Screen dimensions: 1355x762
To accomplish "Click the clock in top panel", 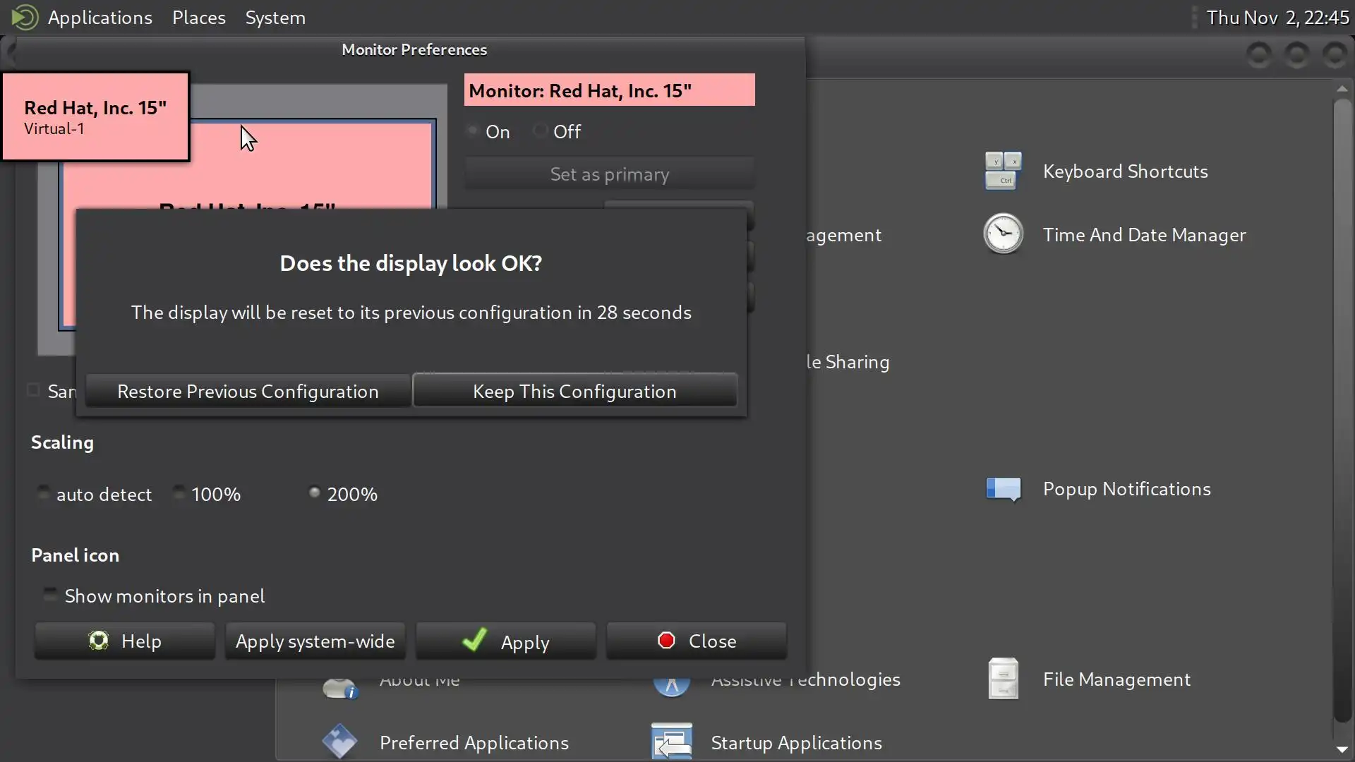I will (1277, 17).
